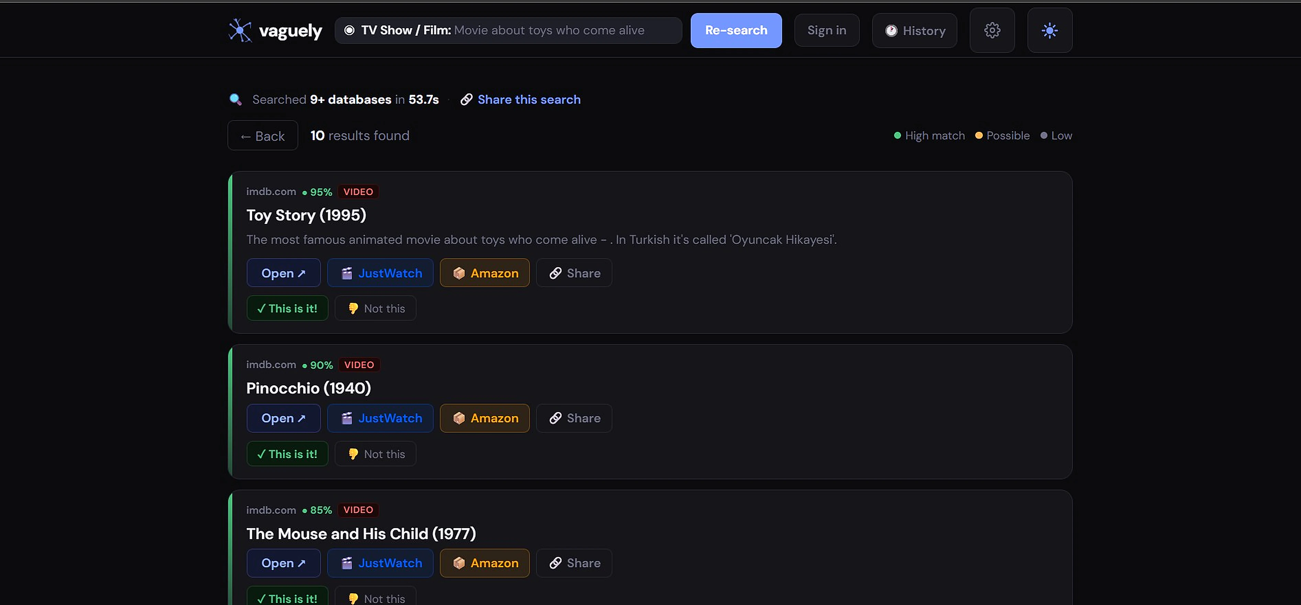The height and width of the screenshot is (605, 1301).
Task: Toggle light mode with sun icon
Action: 1049,30
